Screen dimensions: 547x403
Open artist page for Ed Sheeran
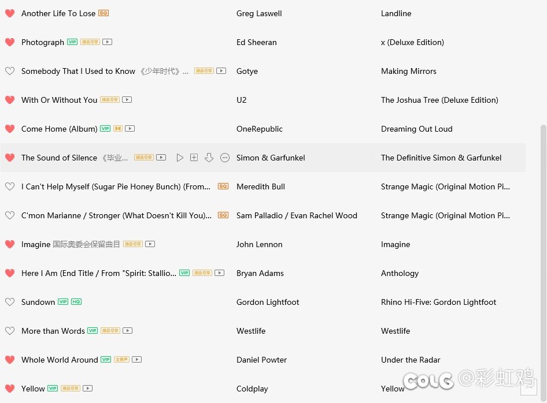[x=256, y=42]
